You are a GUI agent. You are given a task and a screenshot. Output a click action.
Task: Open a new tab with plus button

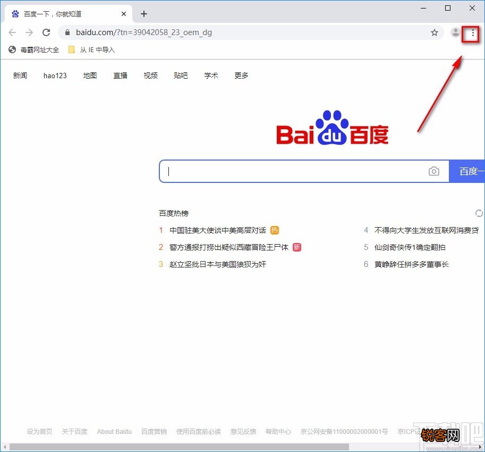tap(144, 14)
